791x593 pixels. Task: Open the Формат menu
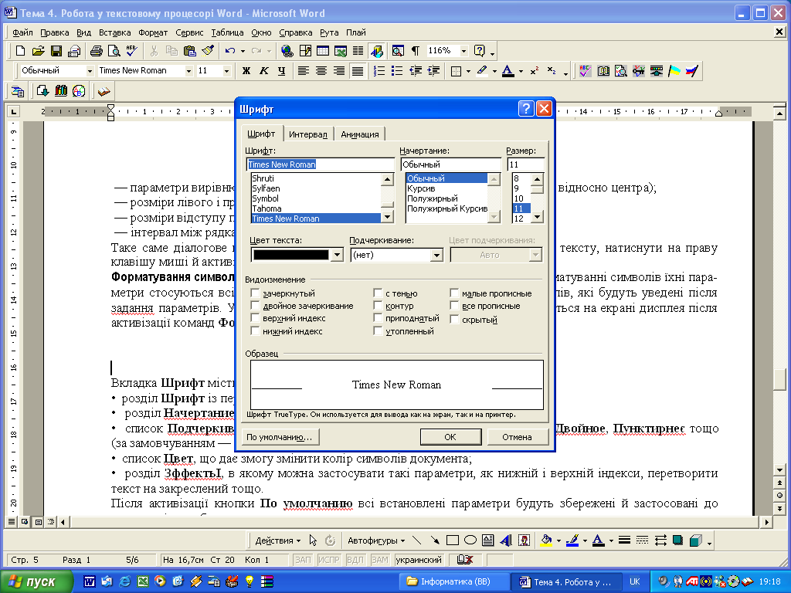(x=153, y=32)
